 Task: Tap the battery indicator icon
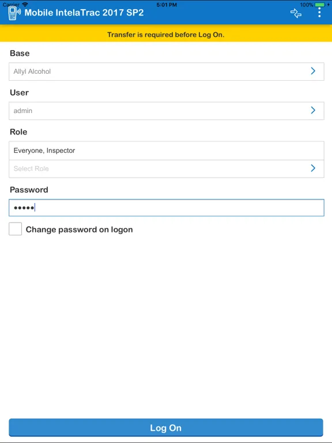click(x=319, y=5)
